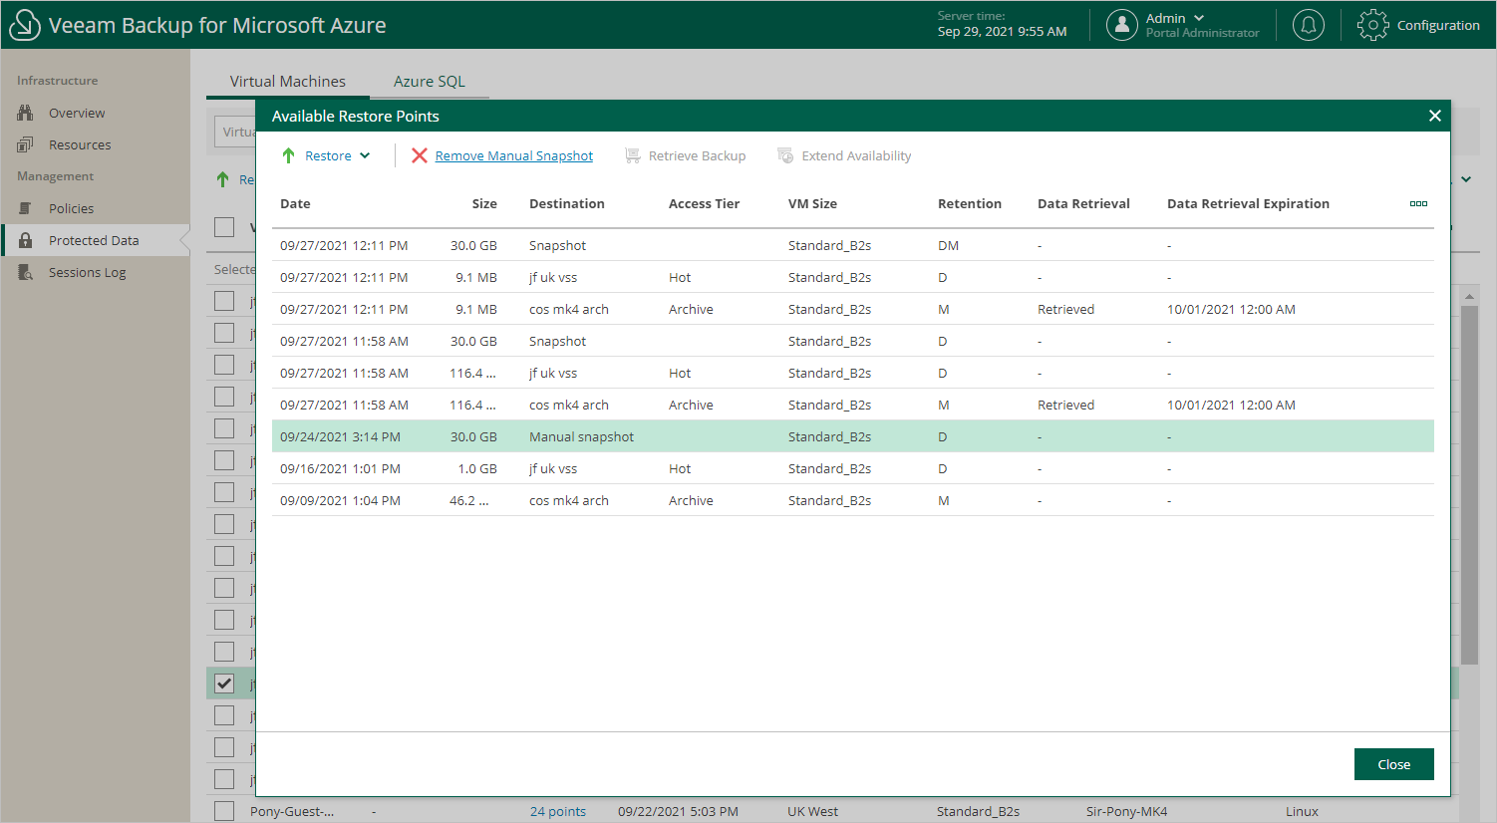Sort by the Date column header
The image size is (1497, 823).
click(x=295, y=203)
